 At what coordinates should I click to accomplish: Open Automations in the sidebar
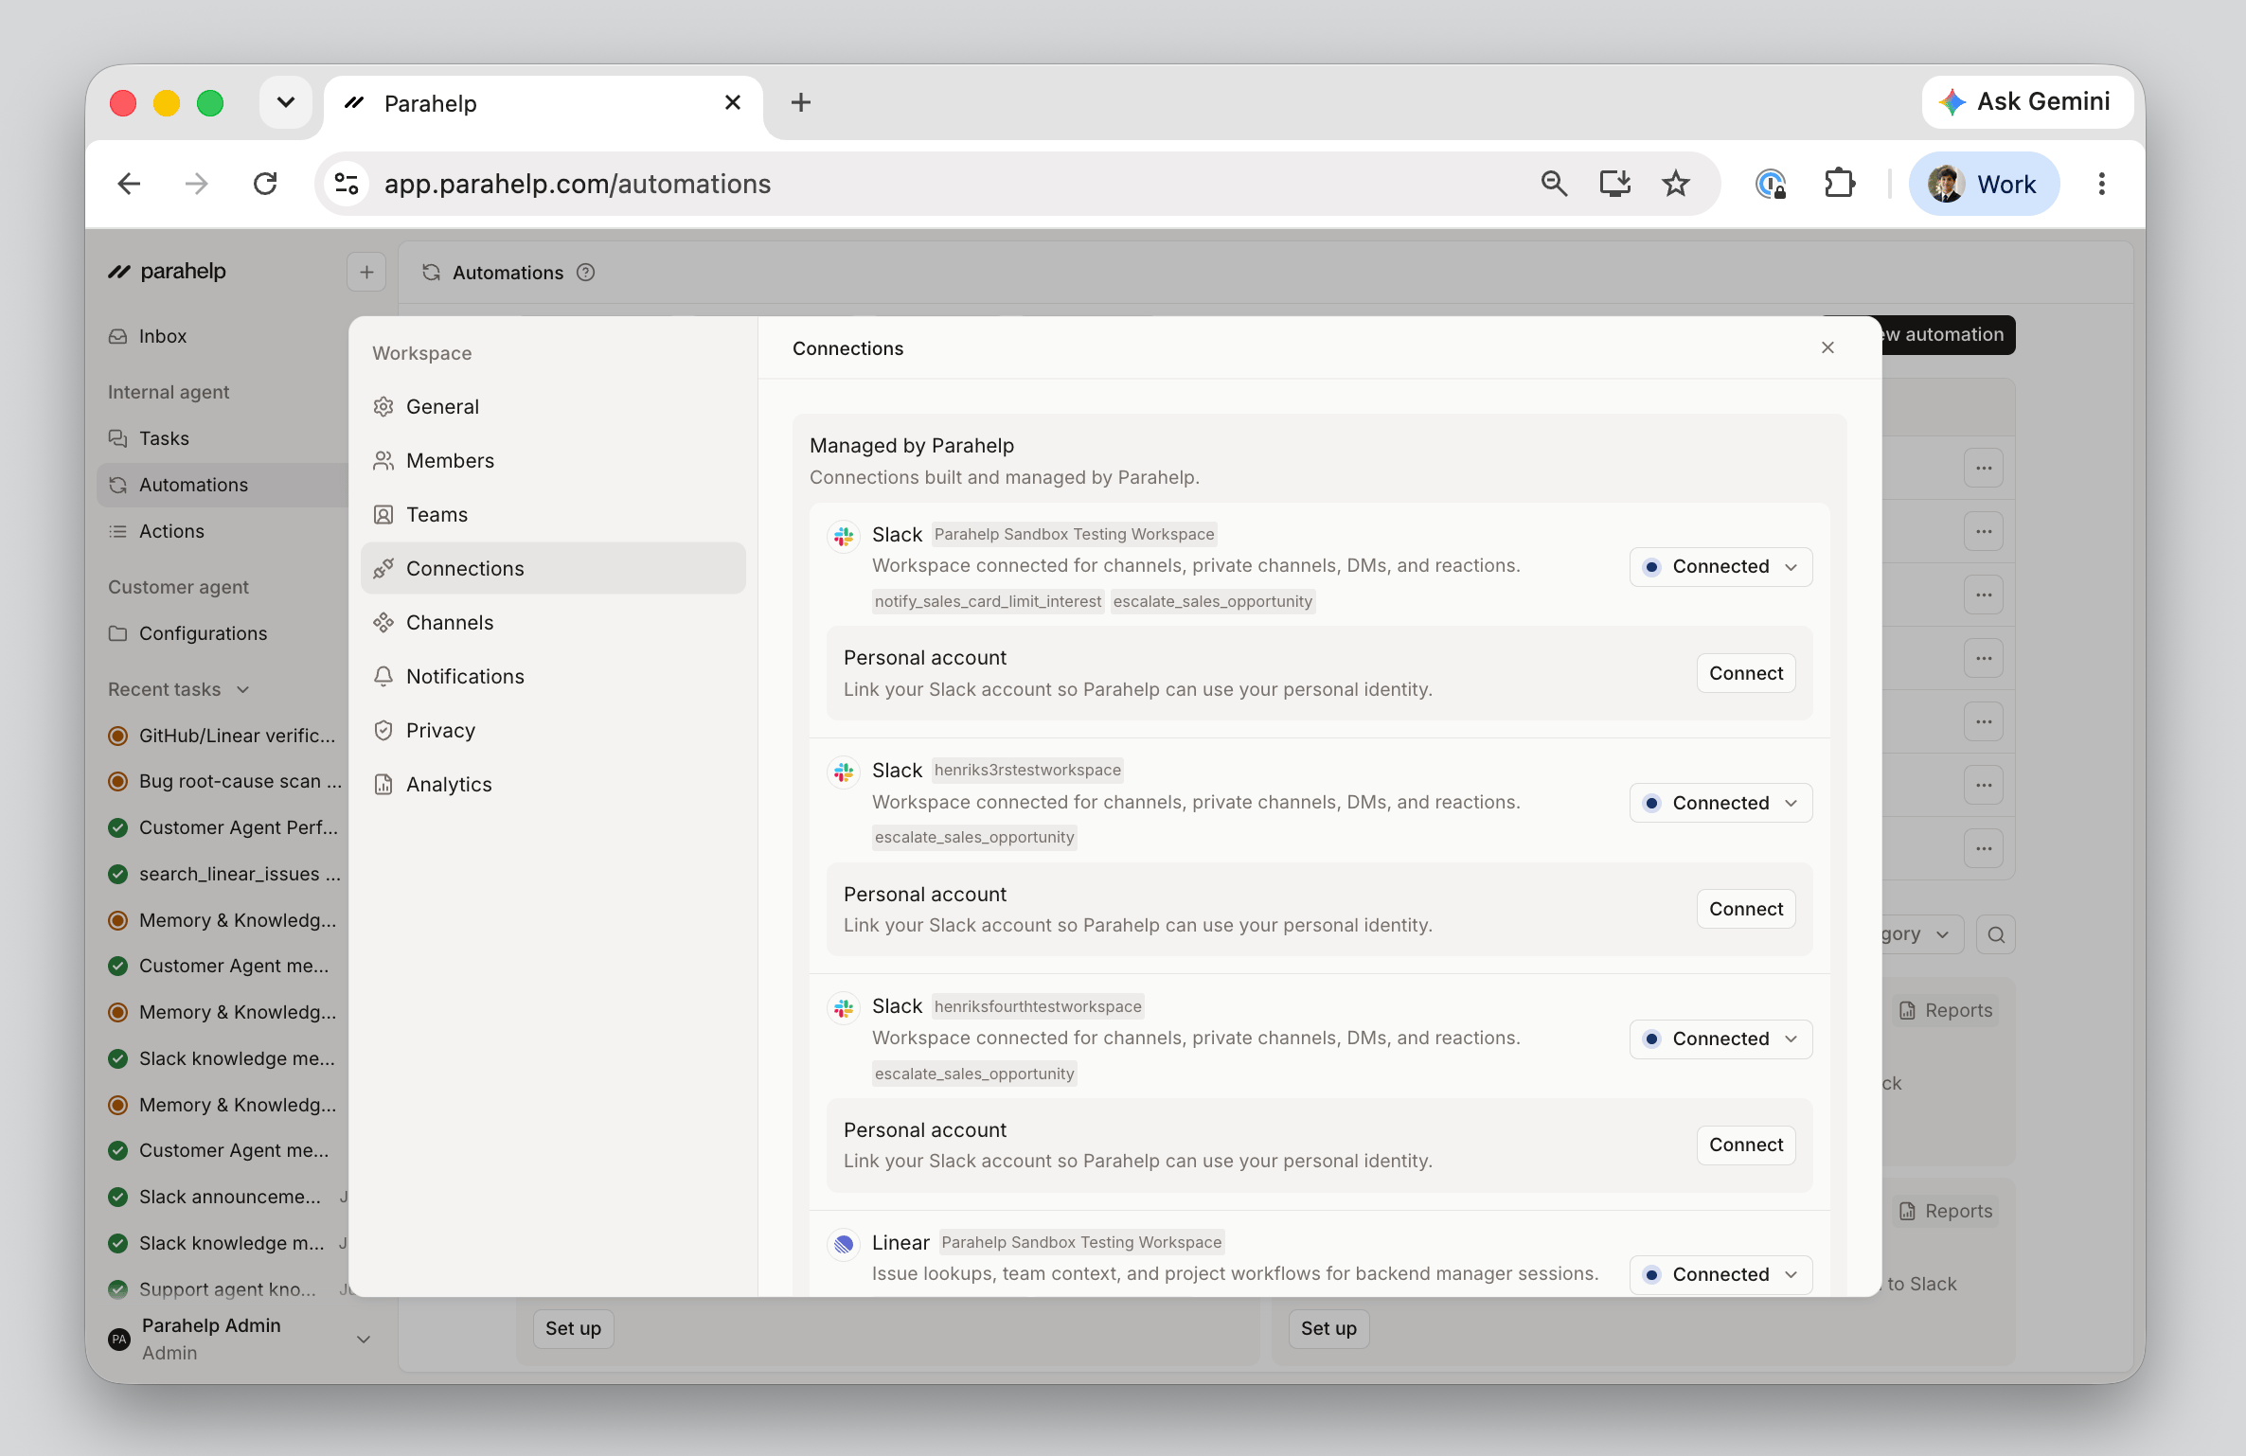point(223,485)
